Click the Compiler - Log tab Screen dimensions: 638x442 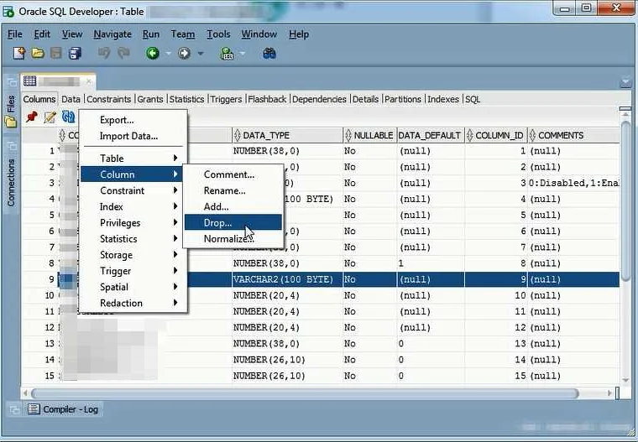coord(64,409)
